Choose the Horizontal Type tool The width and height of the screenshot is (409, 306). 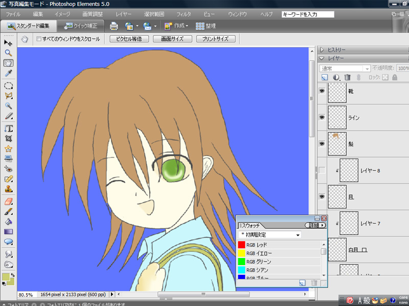point(8,127)
